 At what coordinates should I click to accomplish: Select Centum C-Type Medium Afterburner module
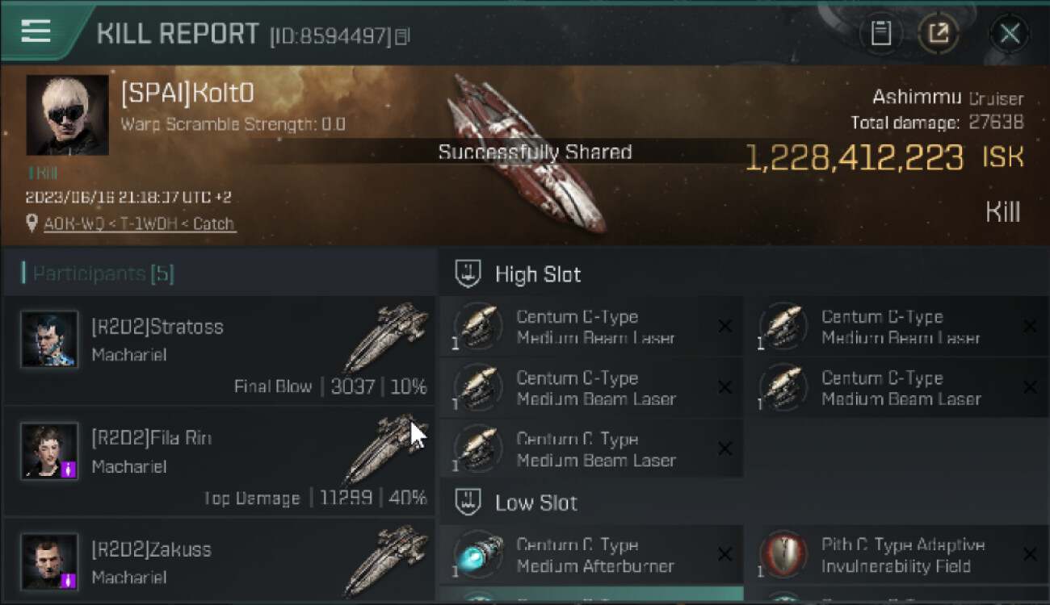point(591,556)
